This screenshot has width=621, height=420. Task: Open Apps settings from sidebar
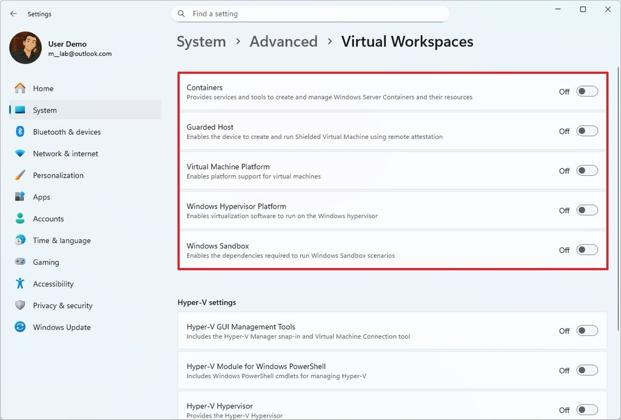[x=41, y=197]
